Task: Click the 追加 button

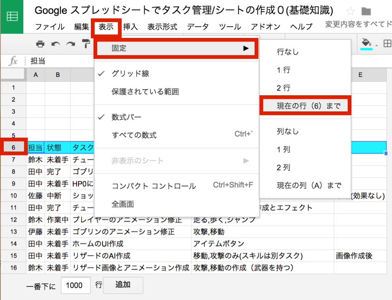Action: [123, 285]
